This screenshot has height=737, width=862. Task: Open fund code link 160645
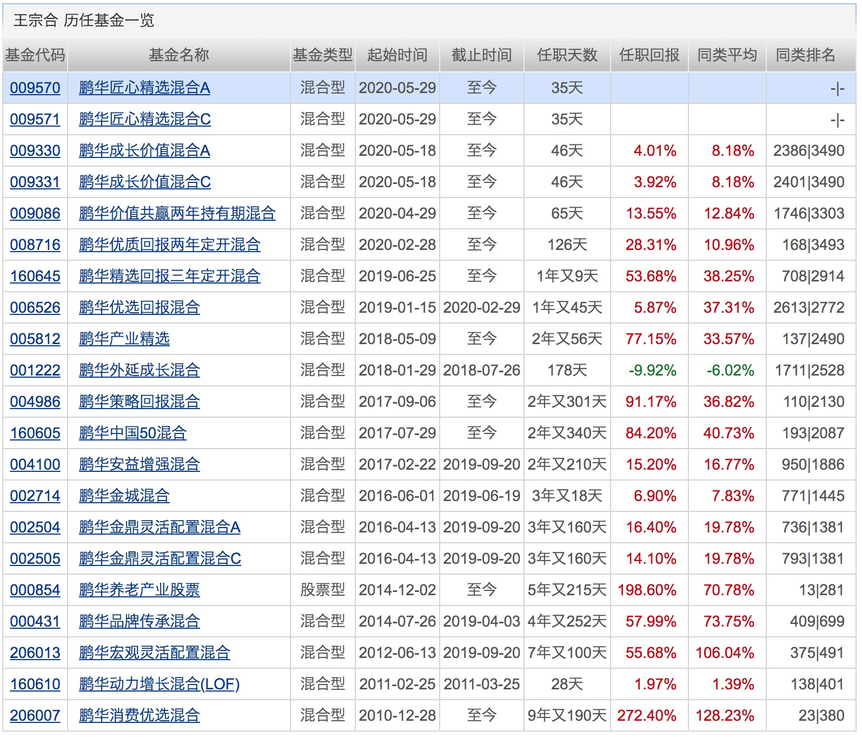coord(35,276)
